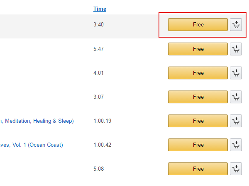249x186 pixels.
Task: Sort tracks by Time column header
Action: [100, 9]
